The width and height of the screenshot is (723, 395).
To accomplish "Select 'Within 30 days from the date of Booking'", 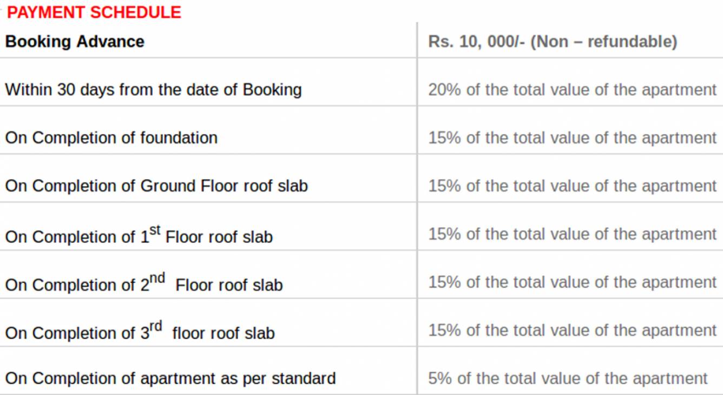I will click(x=153, y=89).
